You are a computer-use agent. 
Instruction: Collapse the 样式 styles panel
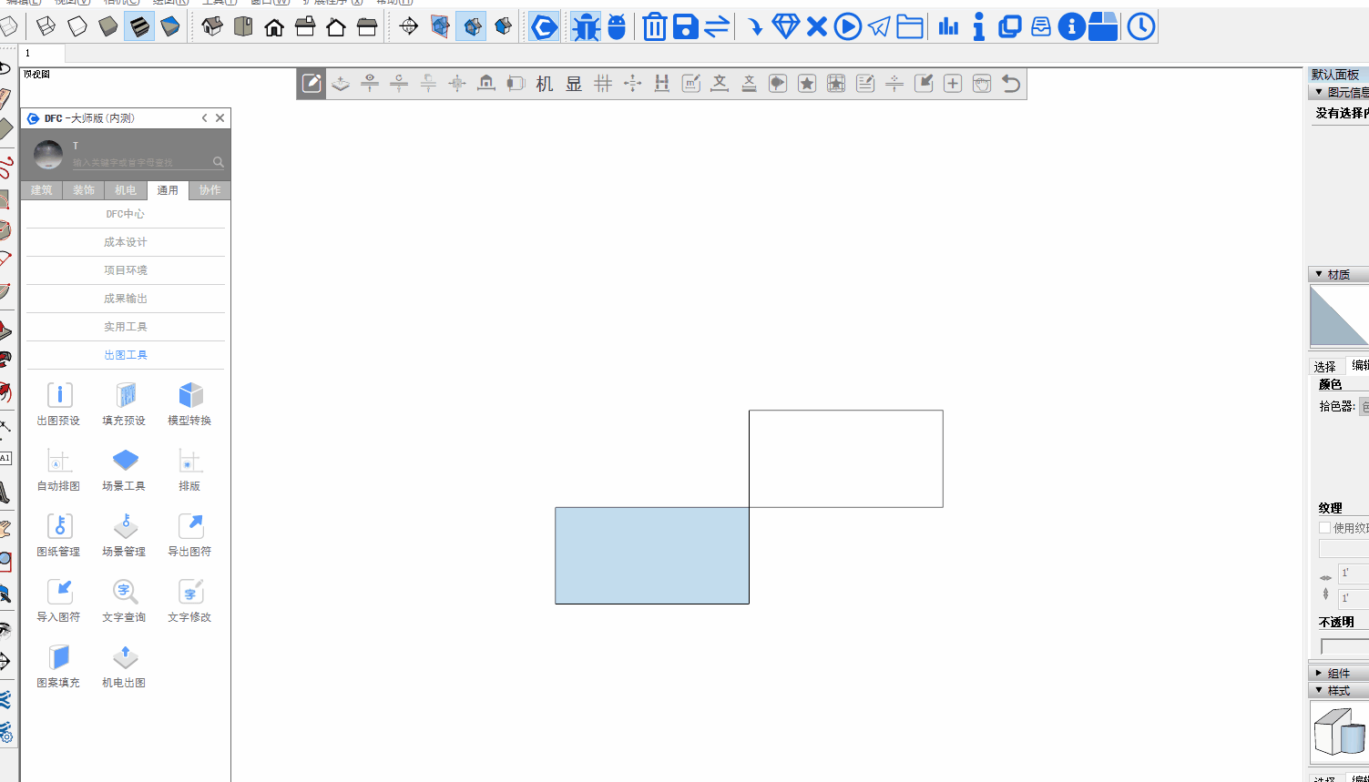pyautogui.click(x=1318, y=690)
